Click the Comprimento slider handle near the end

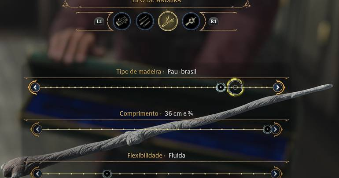[x=267, y=129]
